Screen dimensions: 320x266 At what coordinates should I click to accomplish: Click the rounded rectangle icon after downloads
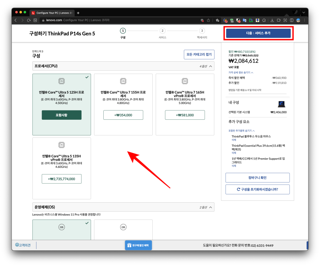pyautogui.click(x=279, y=20)
